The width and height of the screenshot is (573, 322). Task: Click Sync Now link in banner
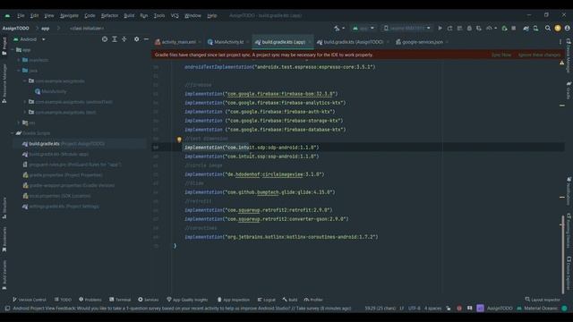[501, 55]
